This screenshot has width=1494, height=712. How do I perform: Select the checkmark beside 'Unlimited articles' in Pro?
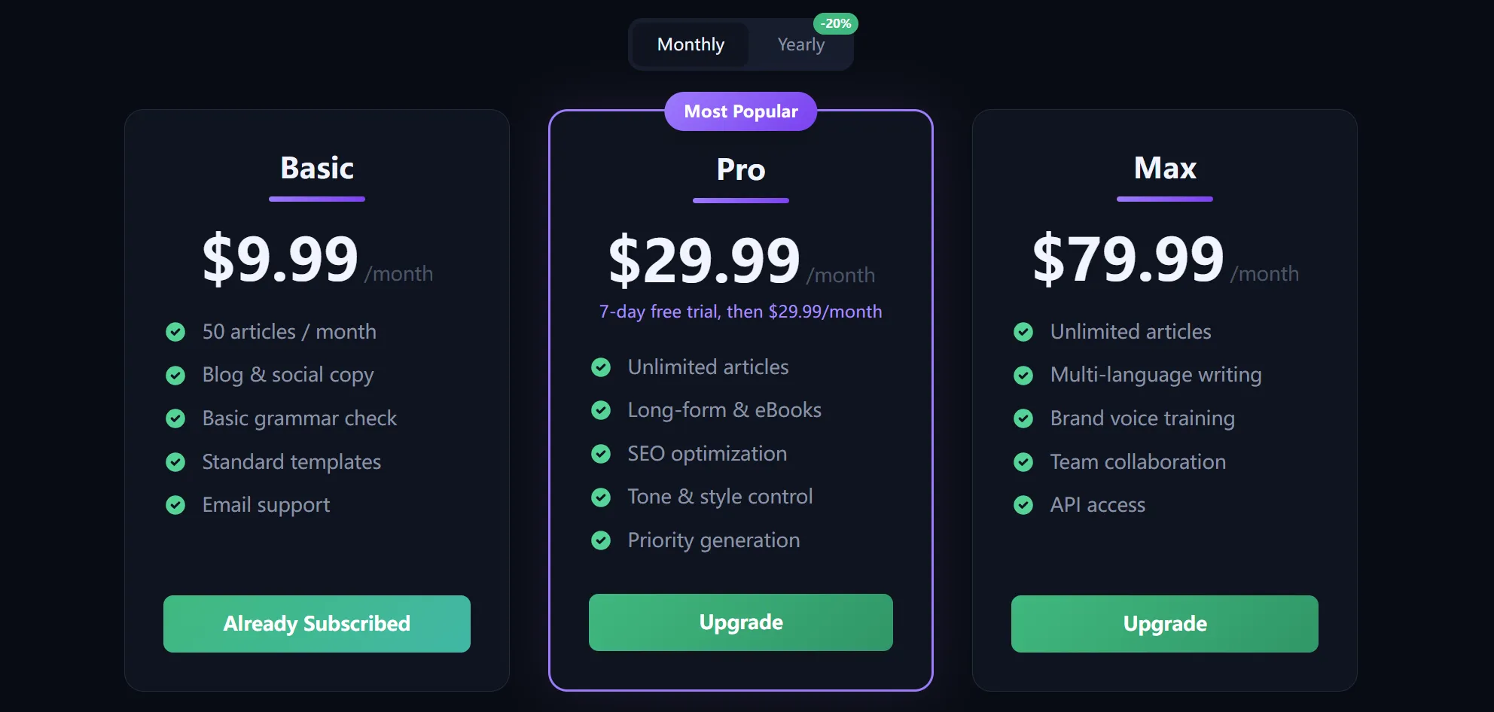(600, 367)
